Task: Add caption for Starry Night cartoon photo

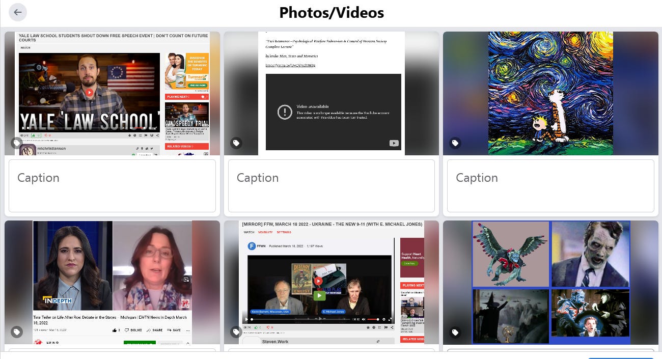Action: pos(550,186)
